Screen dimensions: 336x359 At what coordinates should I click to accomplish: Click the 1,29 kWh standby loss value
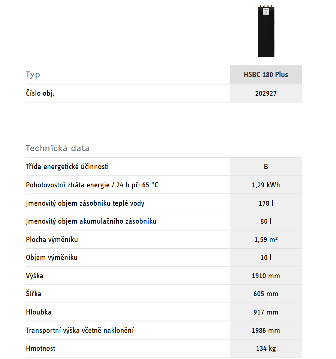click(x=266, y=185)
